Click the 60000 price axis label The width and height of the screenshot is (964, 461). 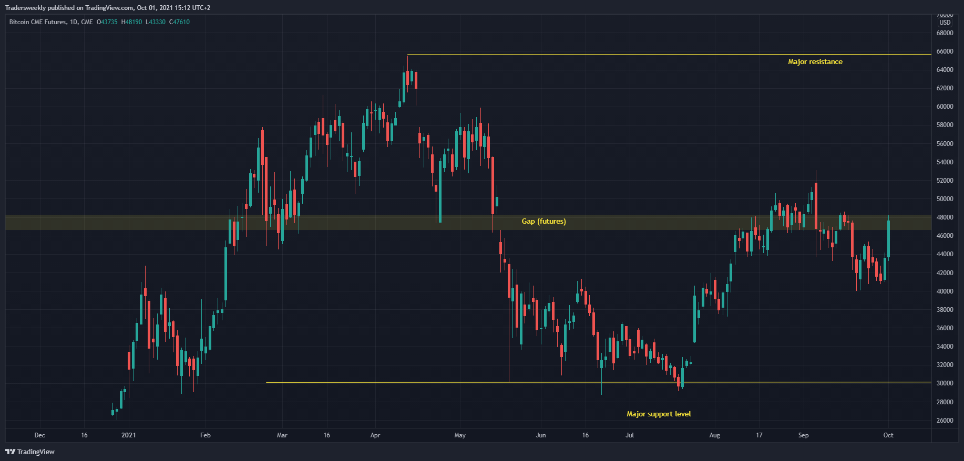(945, 107)
